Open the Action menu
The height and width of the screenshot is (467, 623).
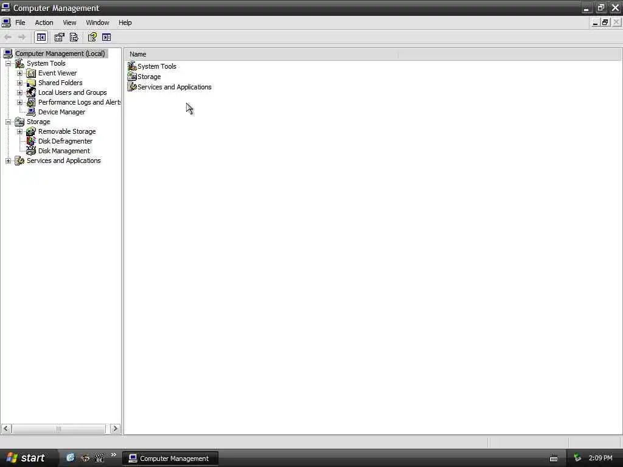click(x=44, y=22)
